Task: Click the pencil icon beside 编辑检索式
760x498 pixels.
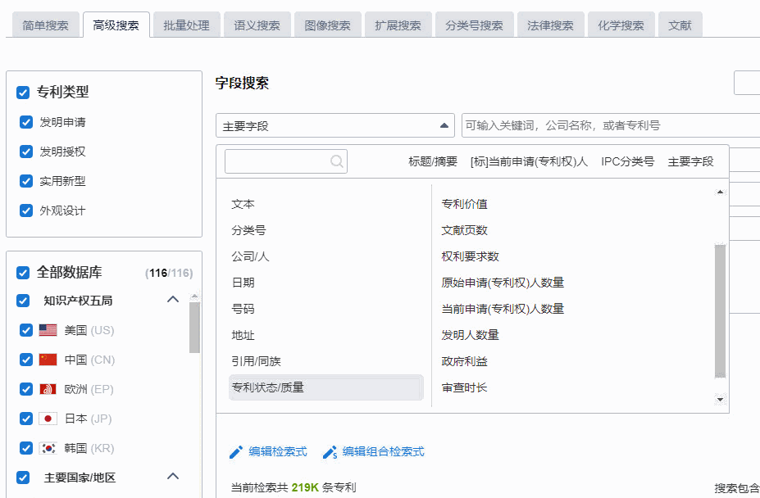Action: click(x=236, y=452)
